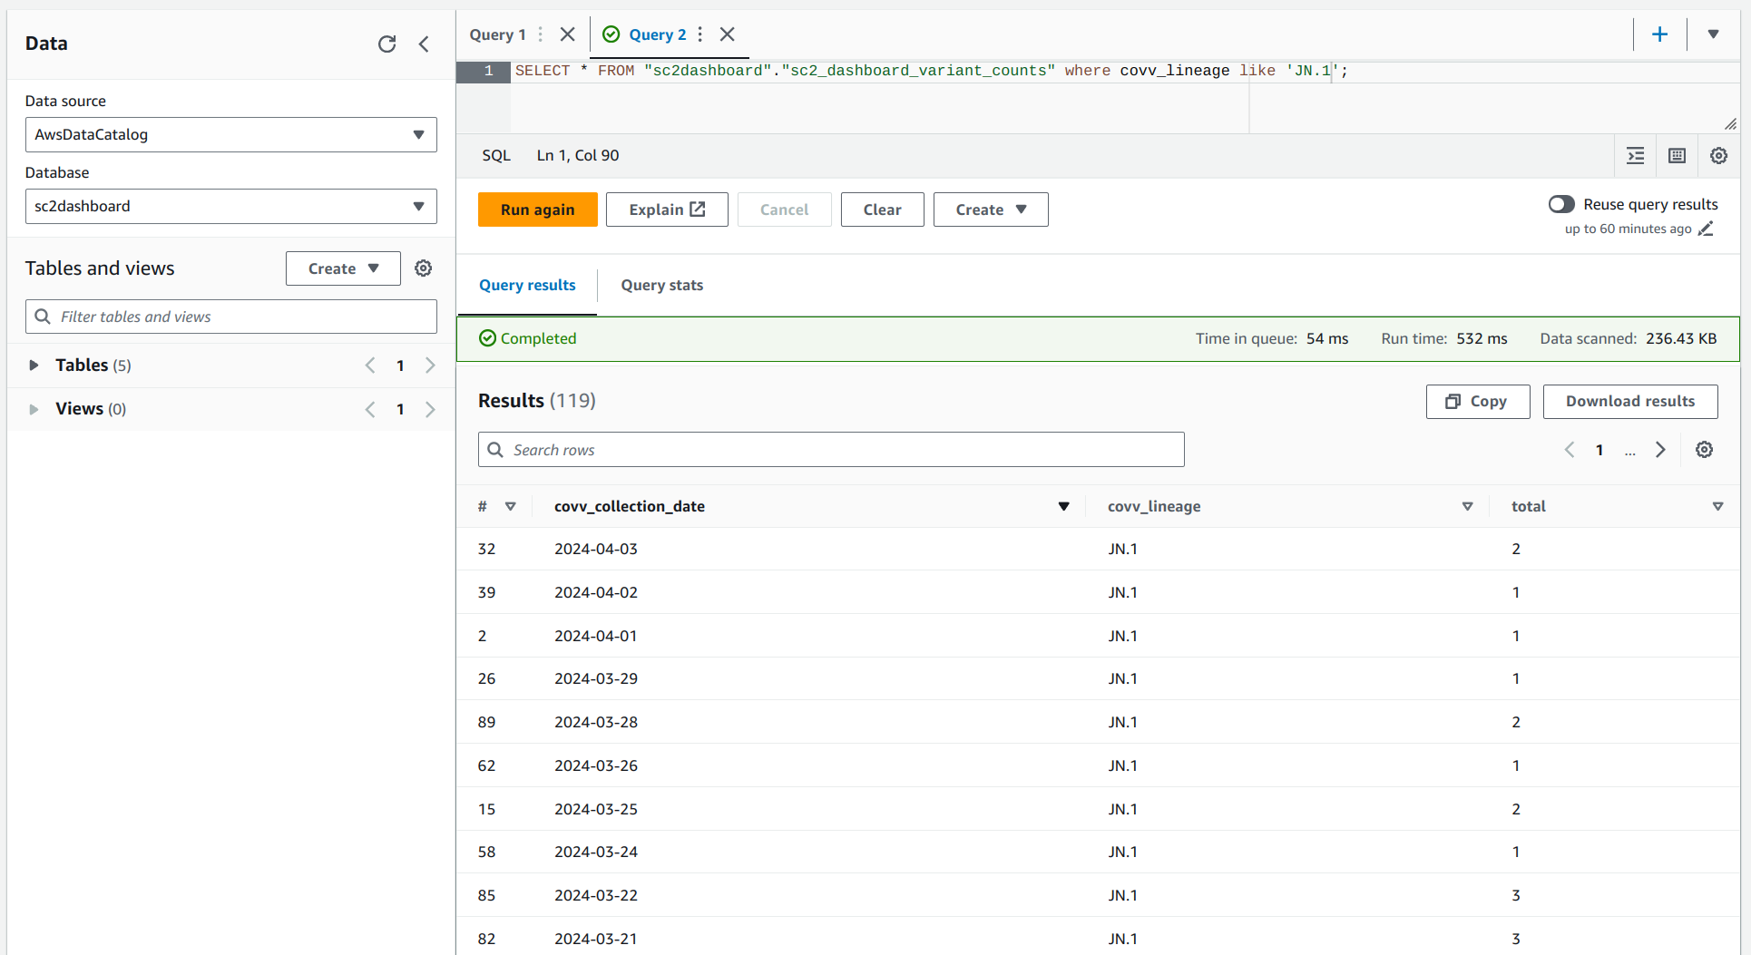Viewport: 1751px width, 955px height.
Task: Expand the Tables tree section
Action: coord(34,365)
